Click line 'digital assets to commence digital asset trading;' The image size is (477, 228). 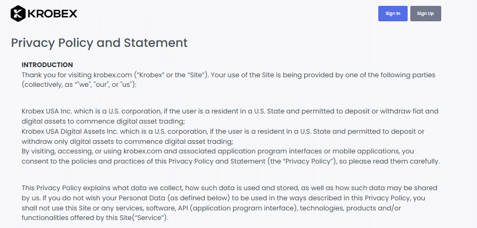[x=103, y=121]
